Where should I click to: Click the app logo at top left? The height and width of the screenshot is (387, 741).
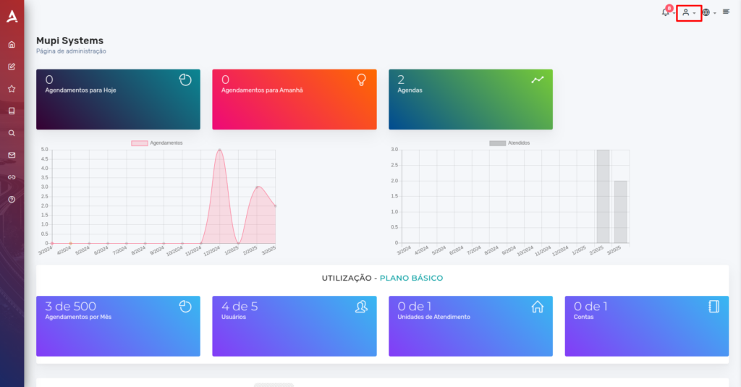pyautogui.click(x=12, y=17)
